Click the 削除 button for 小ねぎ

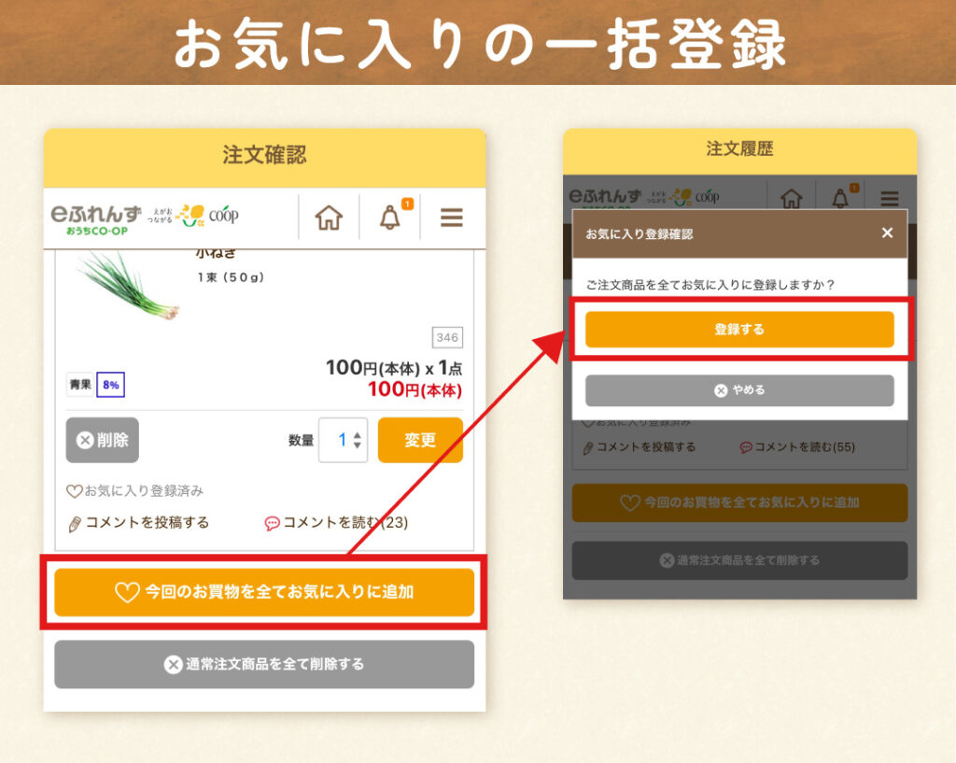pos(103,440)
